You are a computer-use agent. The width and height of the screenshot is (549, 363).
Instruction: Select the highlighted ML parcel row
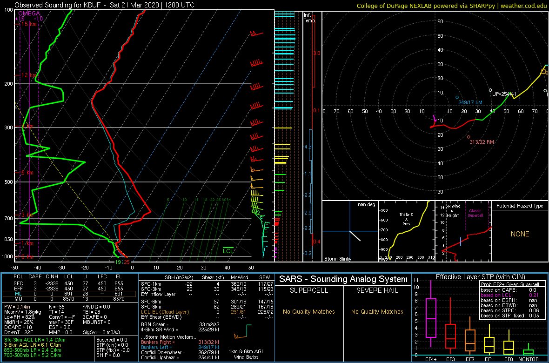tap(69, 294)
